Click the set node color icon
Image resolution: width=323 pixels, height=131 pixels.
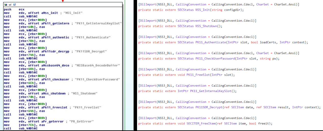(x=6, y=5)
